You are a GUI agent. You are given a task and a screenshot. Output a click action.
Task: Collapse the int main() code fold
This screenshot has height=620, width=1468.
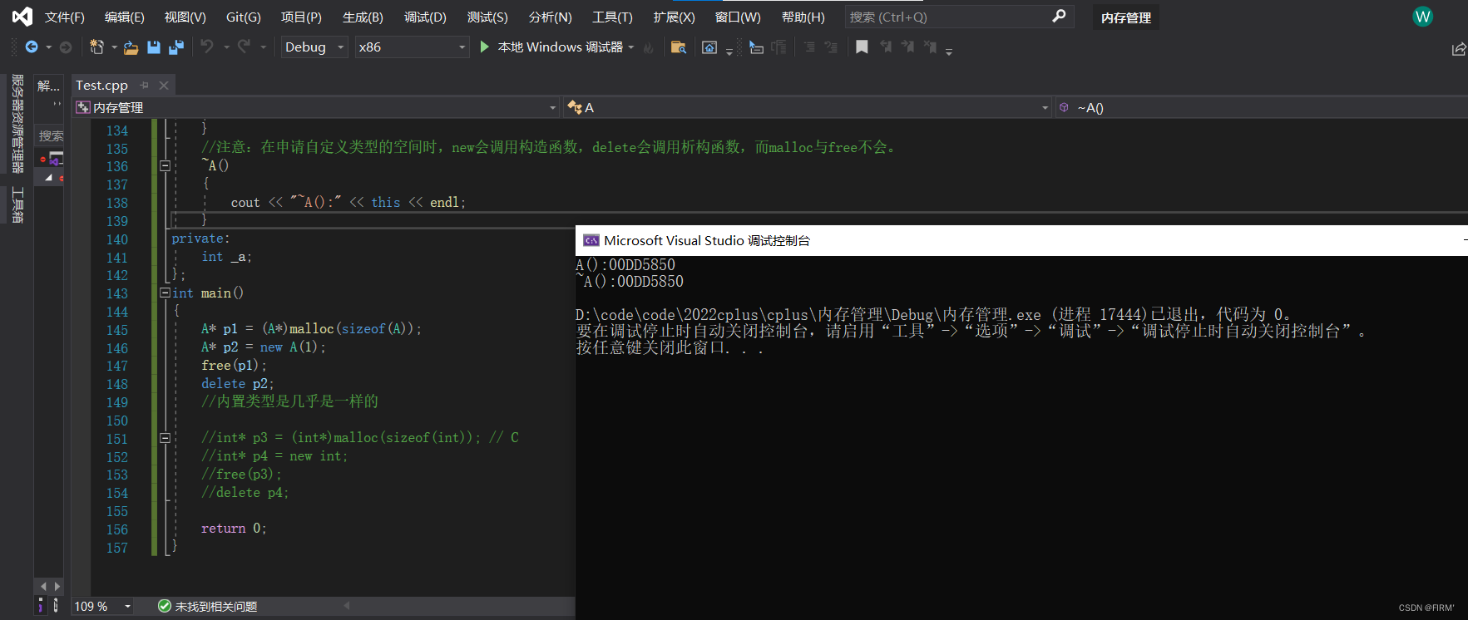(x=165, y=293)
